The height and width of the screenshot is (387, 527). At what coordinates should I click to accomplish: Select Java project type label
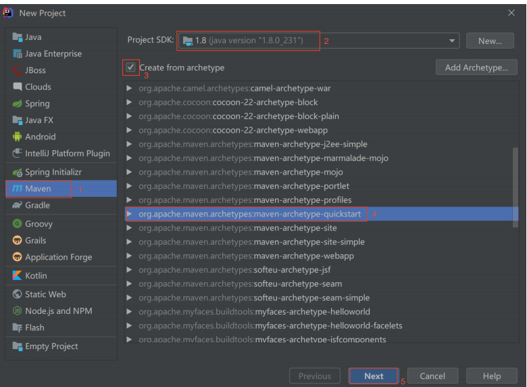pos(33,37)
